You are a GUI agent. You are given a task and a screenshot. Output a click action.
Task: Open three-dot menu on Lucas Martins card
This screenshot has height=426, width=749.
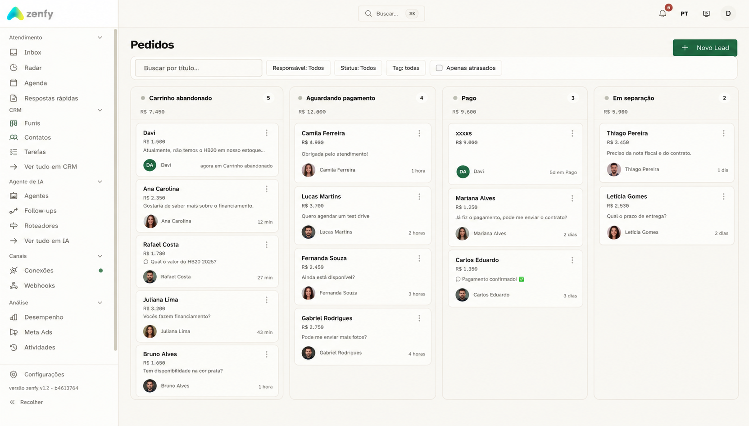click(x=419, y=197)
